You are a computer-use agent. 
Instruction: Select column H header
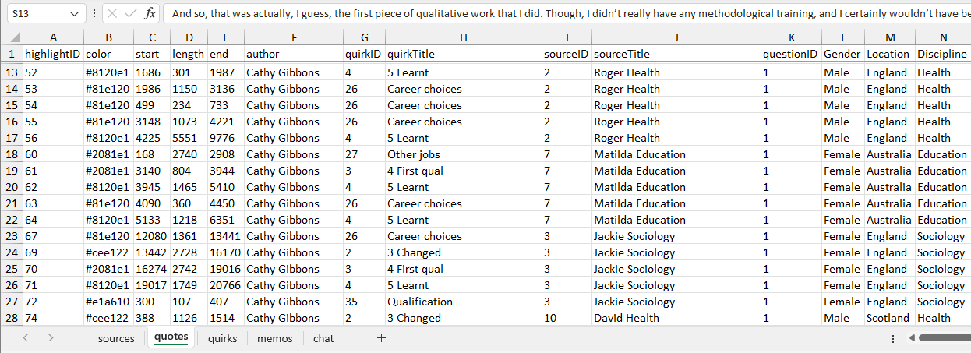point(463,37)
